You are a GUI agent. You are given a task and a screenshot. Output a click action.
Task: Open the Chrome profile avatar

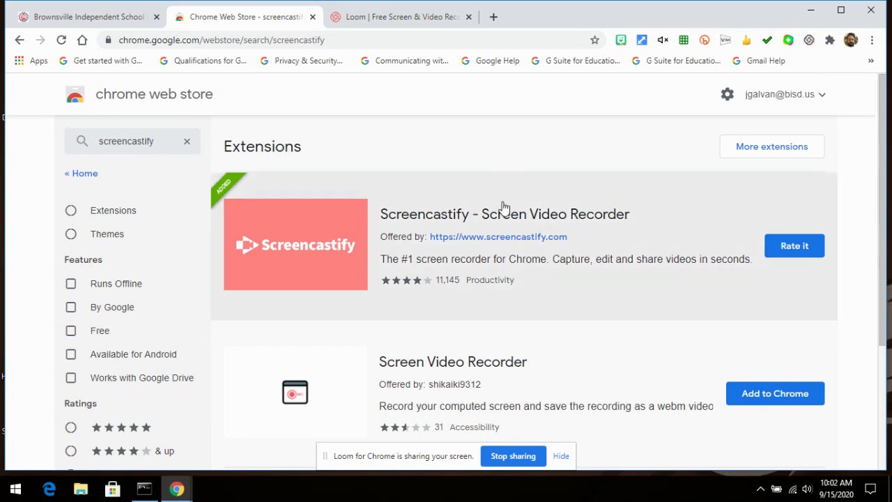click(x=851, y=40)
